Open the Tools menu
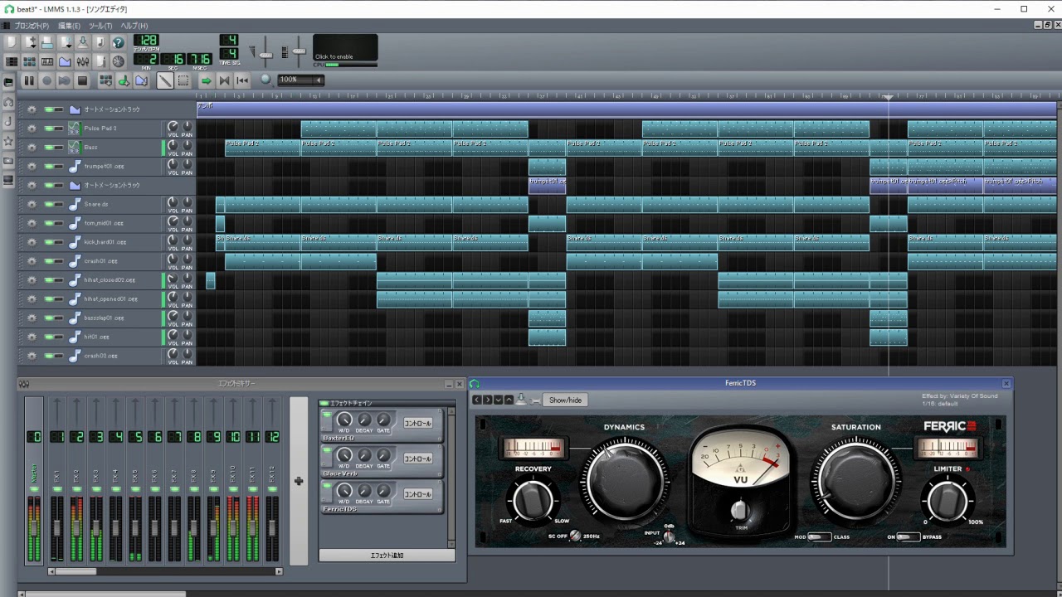 pos(100,26)
